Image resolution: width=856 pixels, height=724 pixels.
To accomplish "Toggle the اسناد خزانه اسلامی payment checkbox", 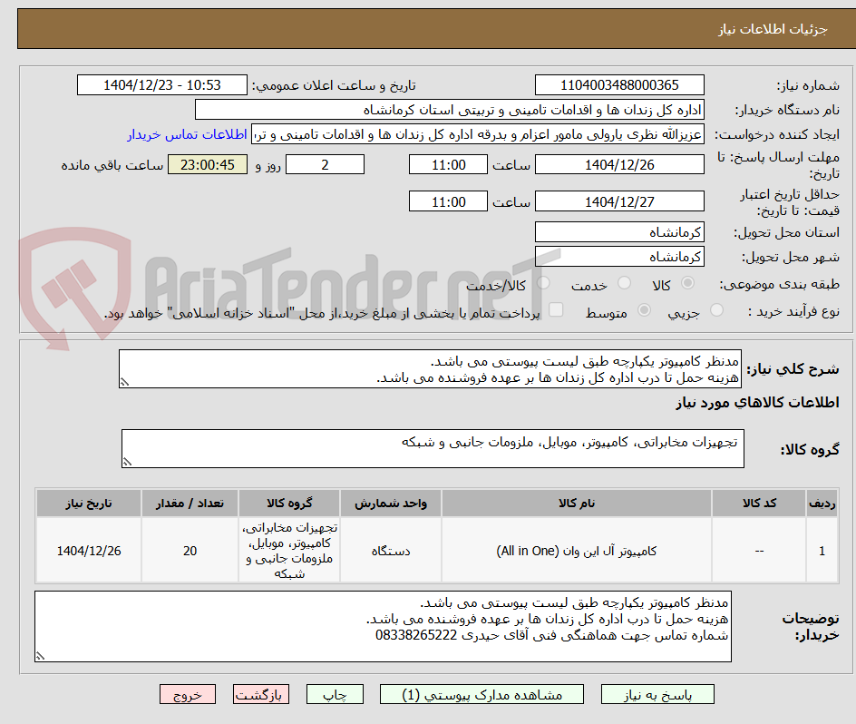I will (556, 309).
